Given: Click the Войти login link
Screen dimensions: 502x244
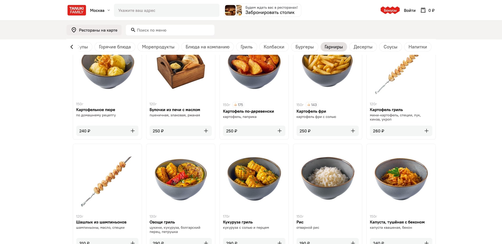Looking at the screenshot, I should [x=409, y=10].
